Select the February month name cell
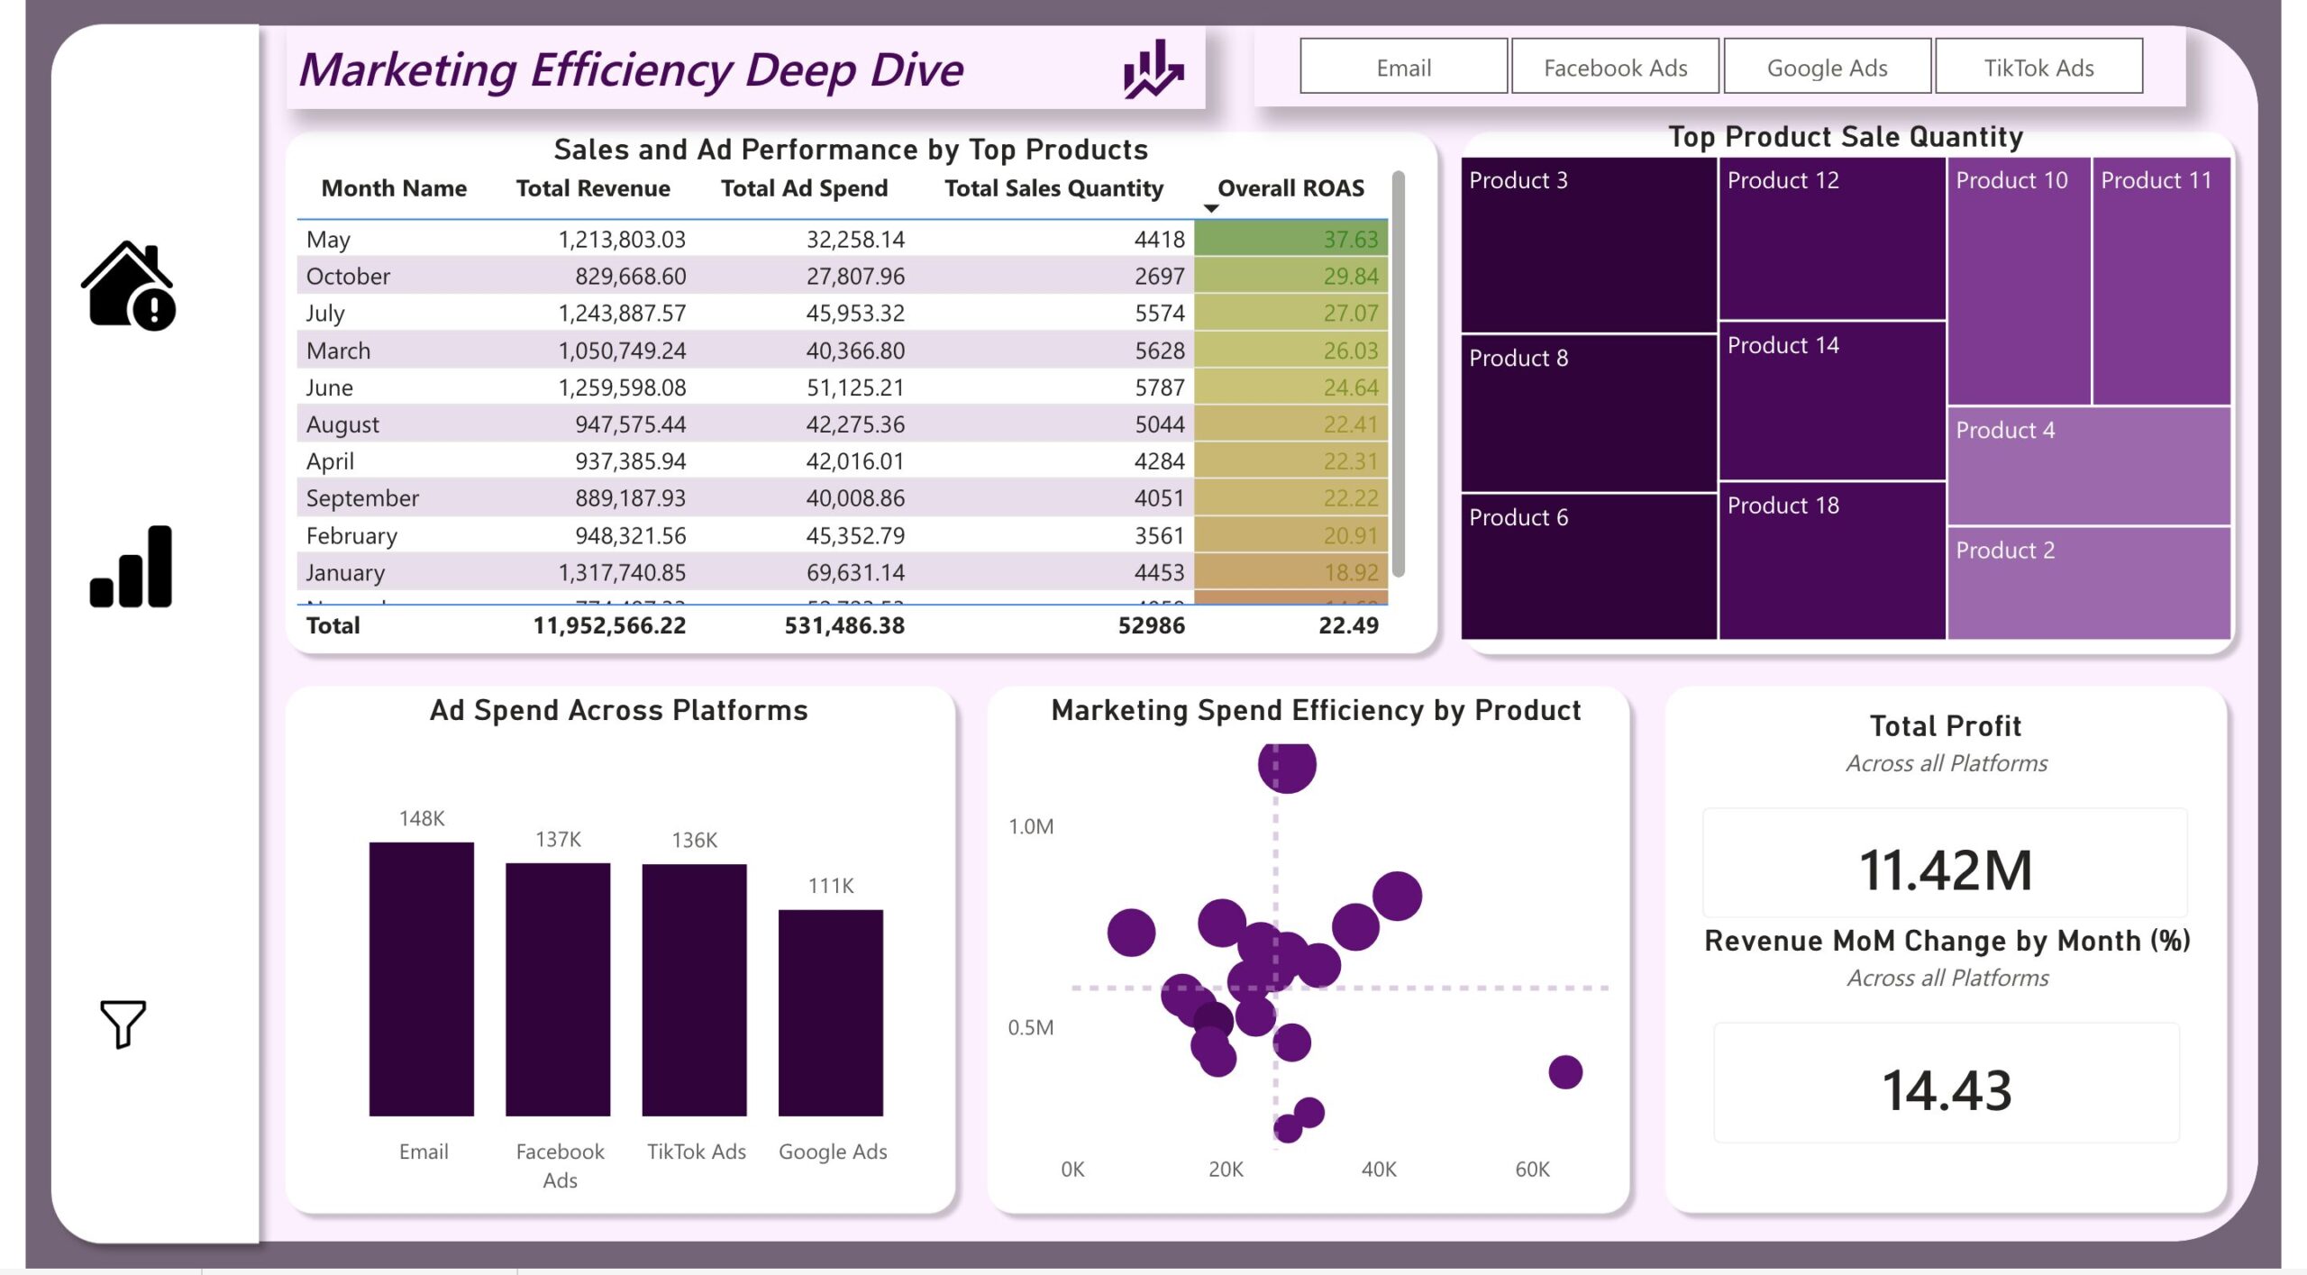This screenshot has width=2307, height=1275. [351, 535]
